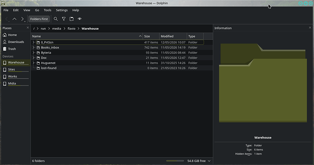
Task: Click the disk usage capacity bar
Action: (175, 161)
